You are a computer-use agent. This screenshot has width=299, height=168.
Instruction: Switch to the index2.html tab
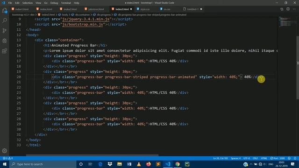(70, 9)
